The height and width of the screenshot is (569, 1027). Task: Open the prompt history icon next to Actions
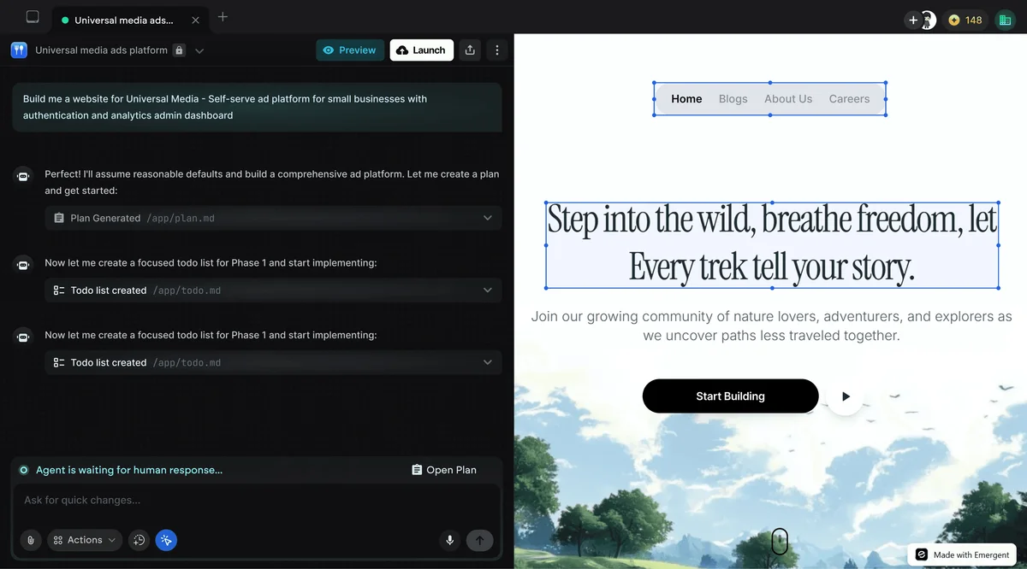139,540
